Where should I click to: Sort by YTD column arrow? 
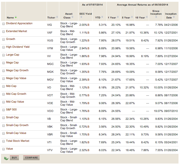point(102,17)
